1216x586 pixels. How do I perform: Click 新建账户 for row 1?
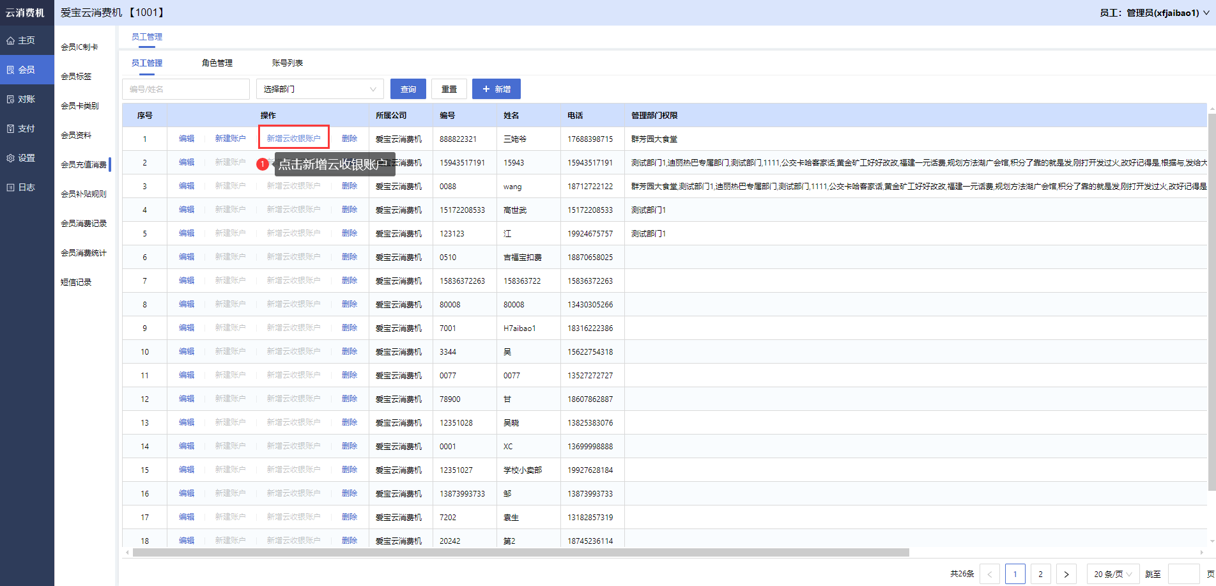[230, 138]
